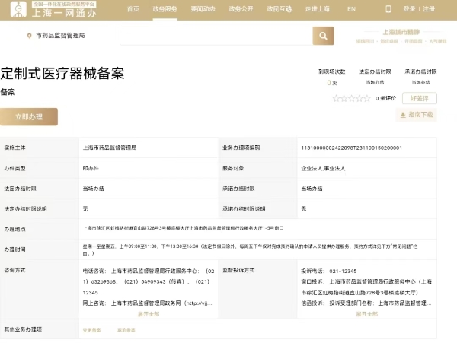Click the 变更备案 link

pos(91,330)
